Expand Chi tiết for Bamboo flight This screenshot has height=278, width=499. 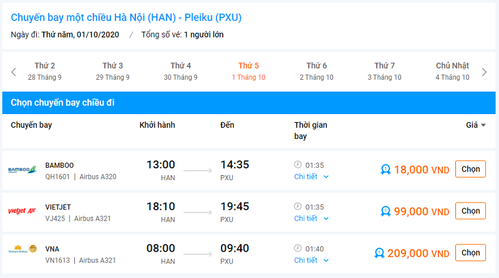tap(311, 176)
